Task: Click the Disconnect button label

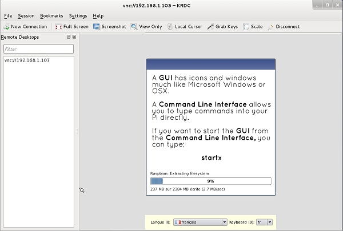Action: click(x=288, y=27)
